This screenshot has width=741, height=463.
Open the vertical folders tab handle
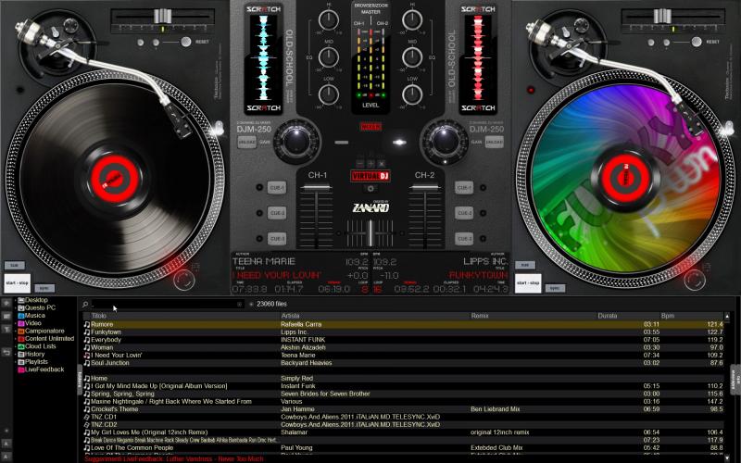(x=80, y=379)
